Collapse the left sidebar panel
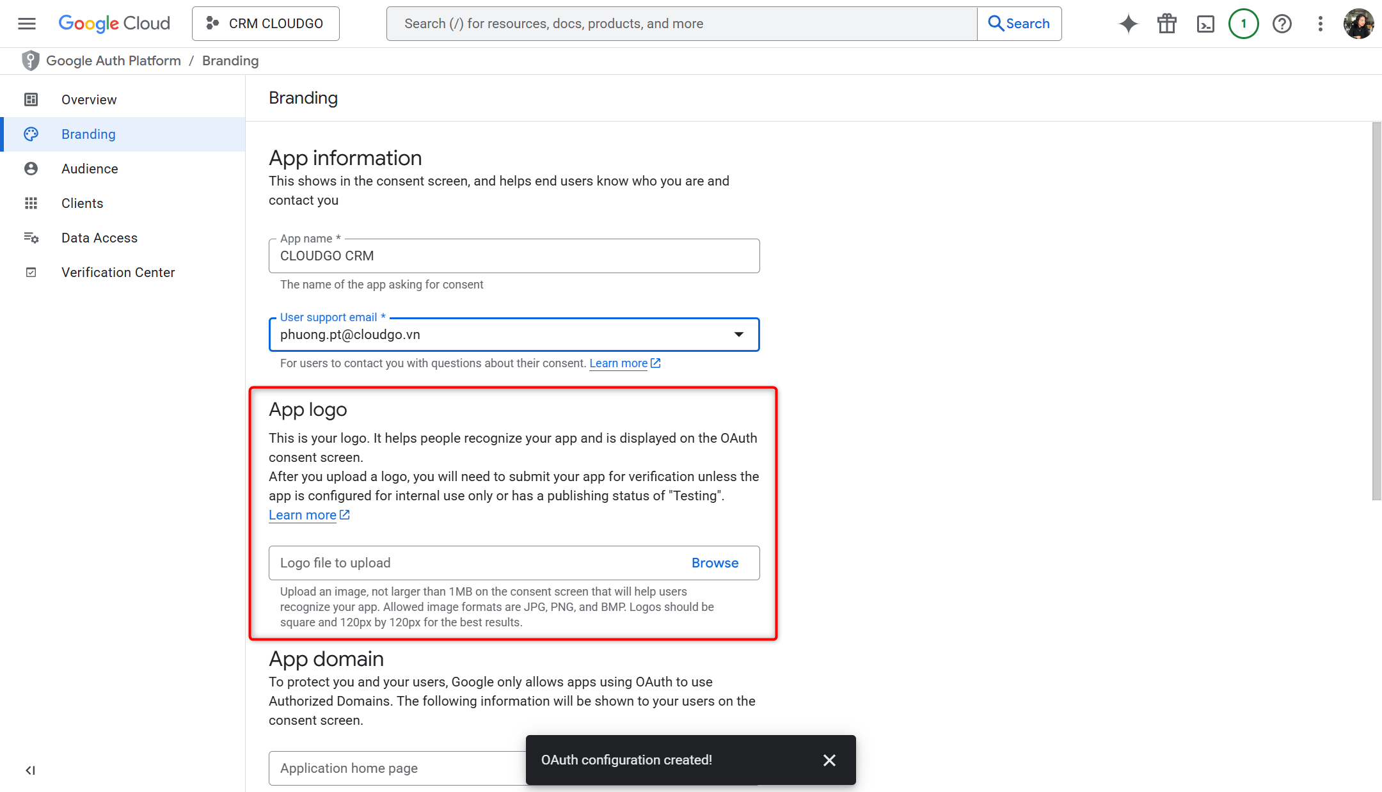 pos(29,770)
